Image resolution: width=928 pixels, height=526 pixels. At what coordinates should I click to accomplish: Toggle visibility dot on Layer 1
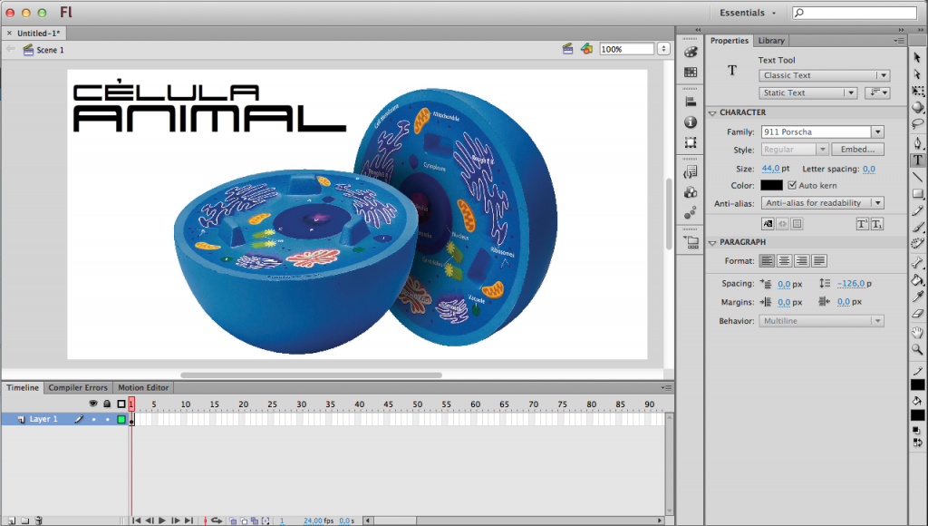point(93,419)
